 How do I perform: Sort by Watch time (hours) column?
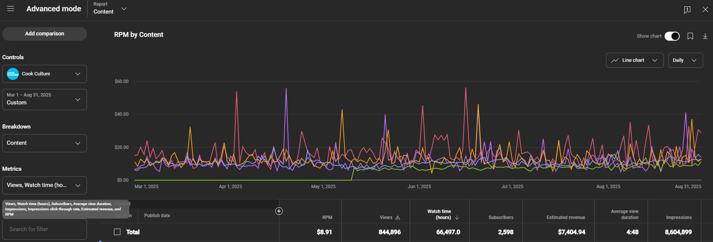click(x=439, y=214)
